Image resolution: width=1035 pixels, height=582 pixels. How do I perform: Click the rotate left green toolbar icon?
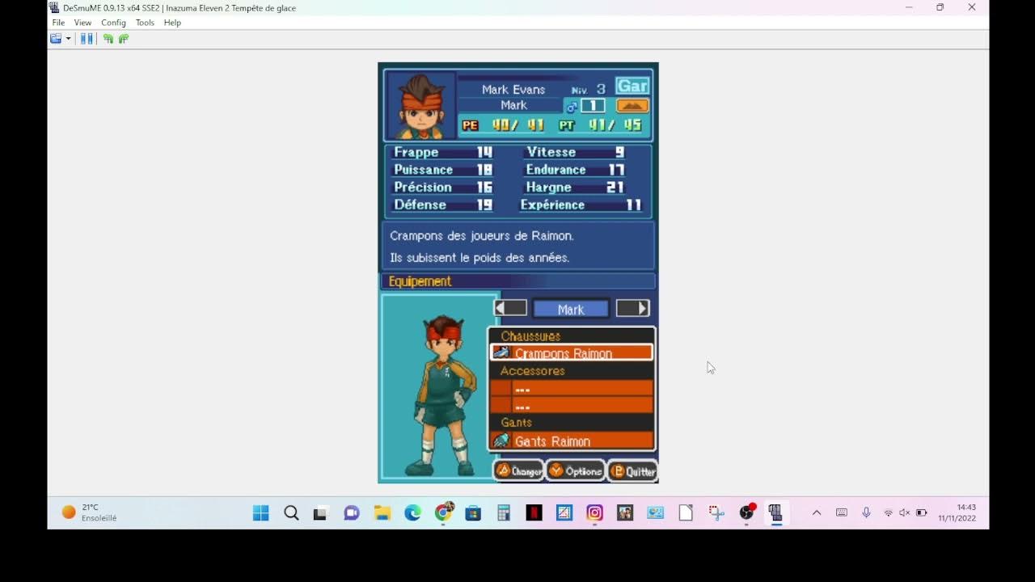[x=108, y=39]
